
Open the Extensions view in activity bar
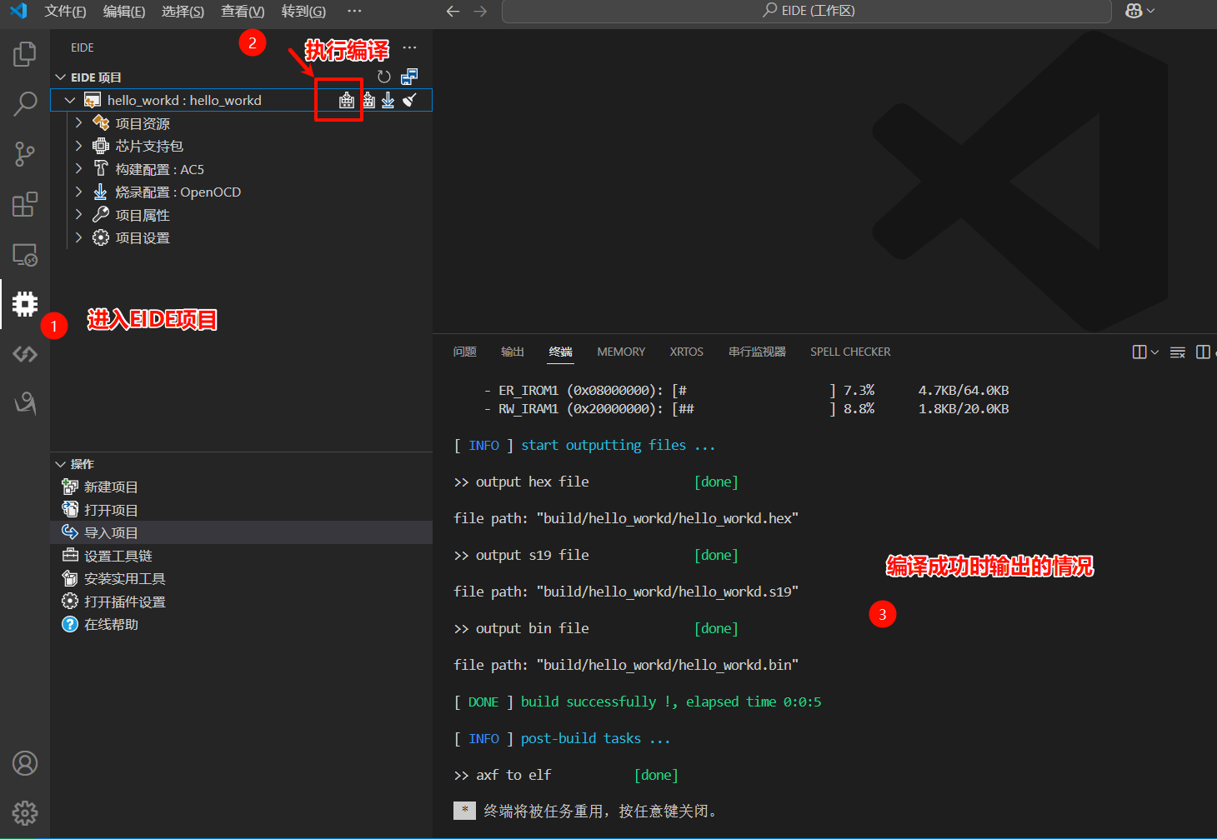click(x=25, y=204)
